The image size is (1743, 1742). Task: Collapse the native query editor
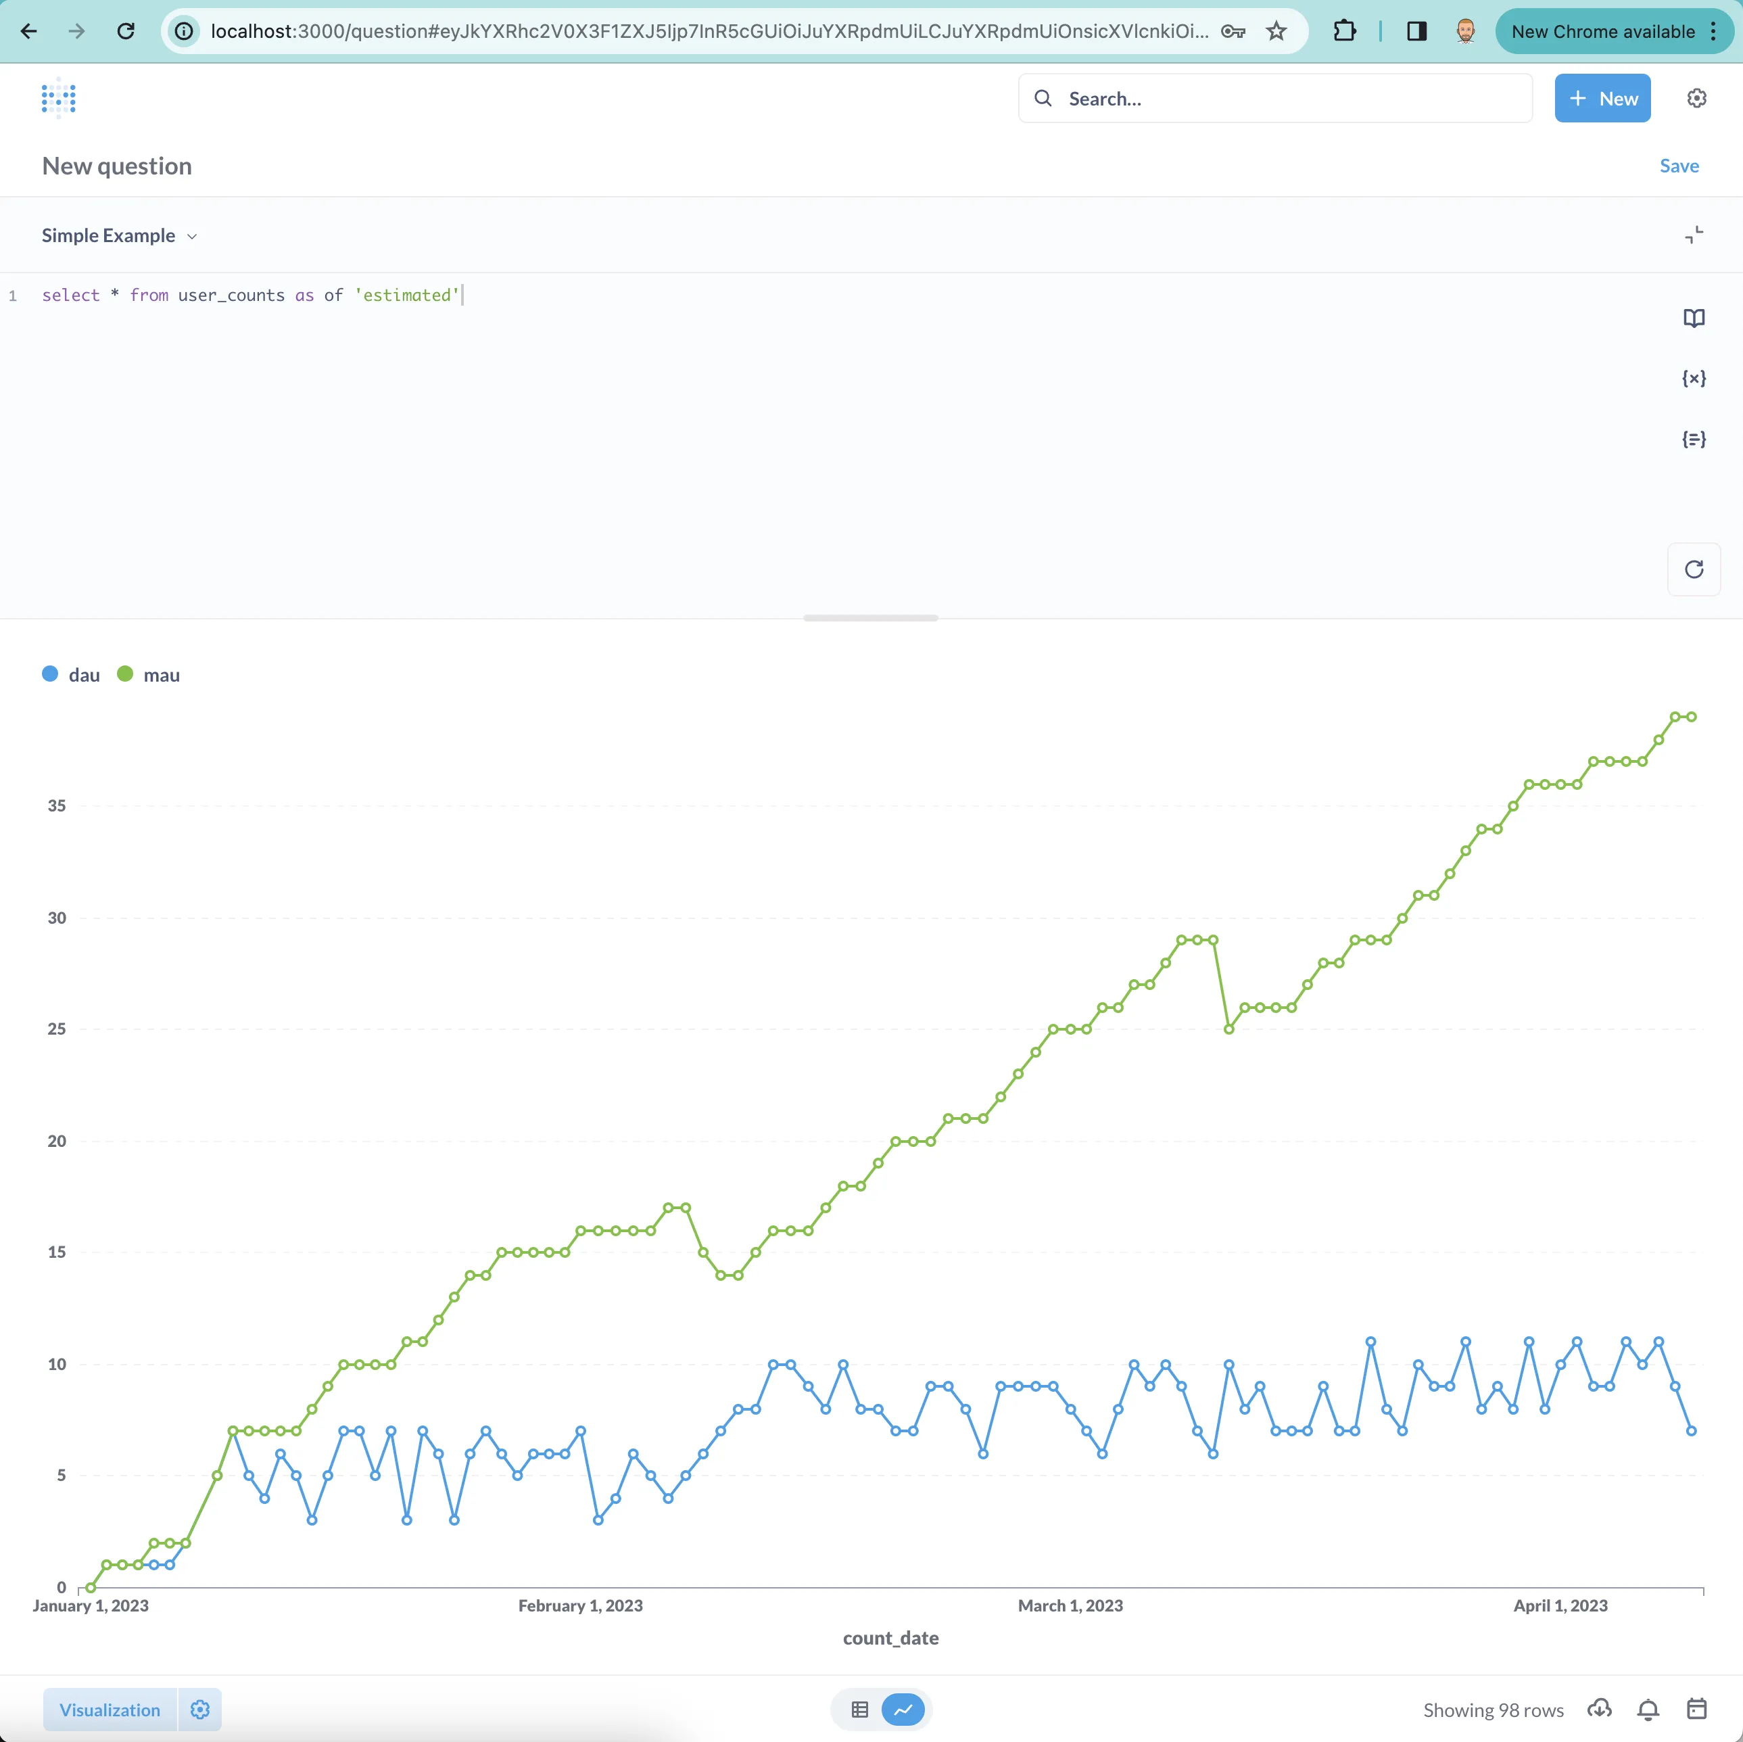(1694, 235)
